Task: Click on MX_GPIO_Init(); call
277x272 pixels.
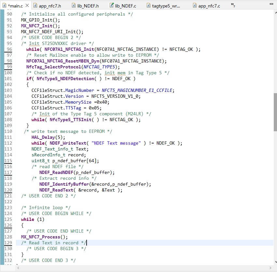Action: pyautogui.click(x=40, y=20)
